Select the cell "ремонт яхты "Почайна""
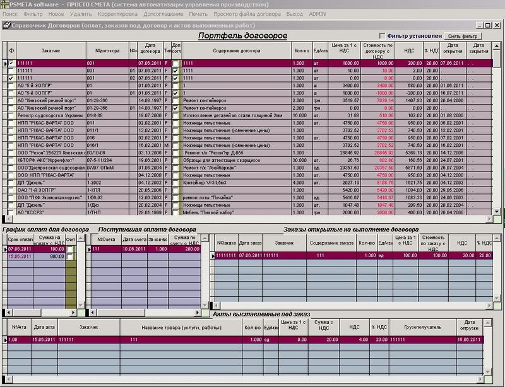The width and height of the screenshot is (505, 387). (237, 197)
